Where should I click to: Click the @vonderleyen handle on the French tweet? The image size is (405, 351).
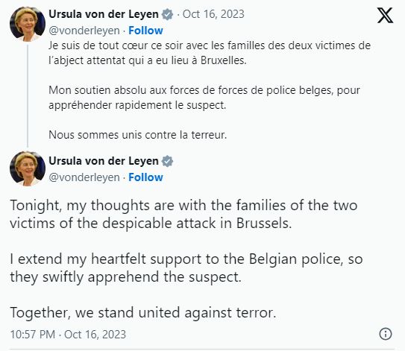(84, 31)
